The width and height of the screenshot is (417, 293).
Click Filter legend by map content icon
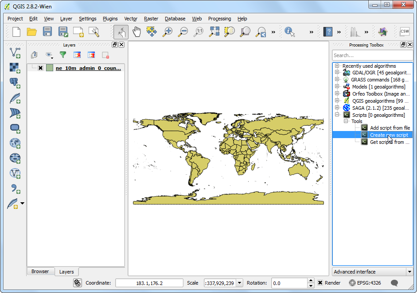pos(63,55)
